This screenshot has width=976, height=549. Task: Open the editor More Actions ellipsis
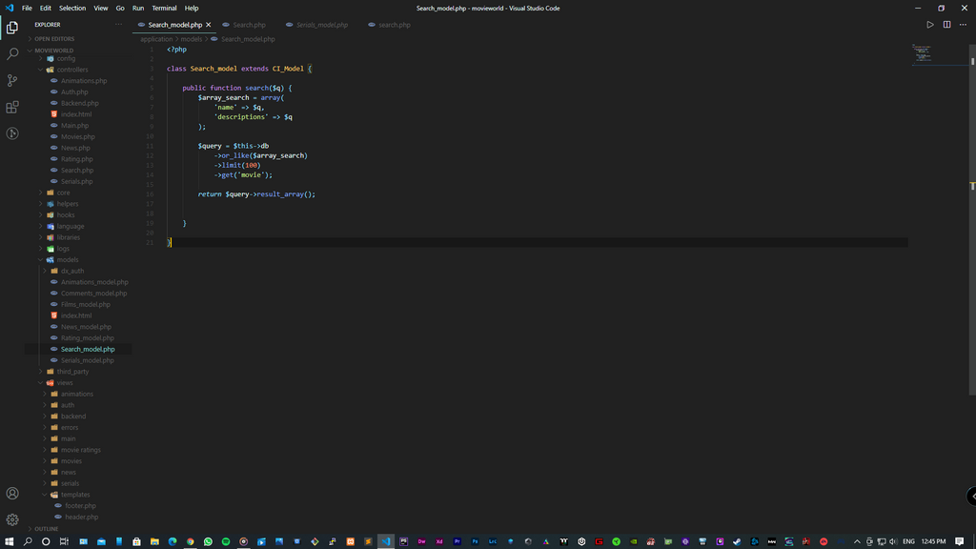pyautogui.click(x=963, y=25)
